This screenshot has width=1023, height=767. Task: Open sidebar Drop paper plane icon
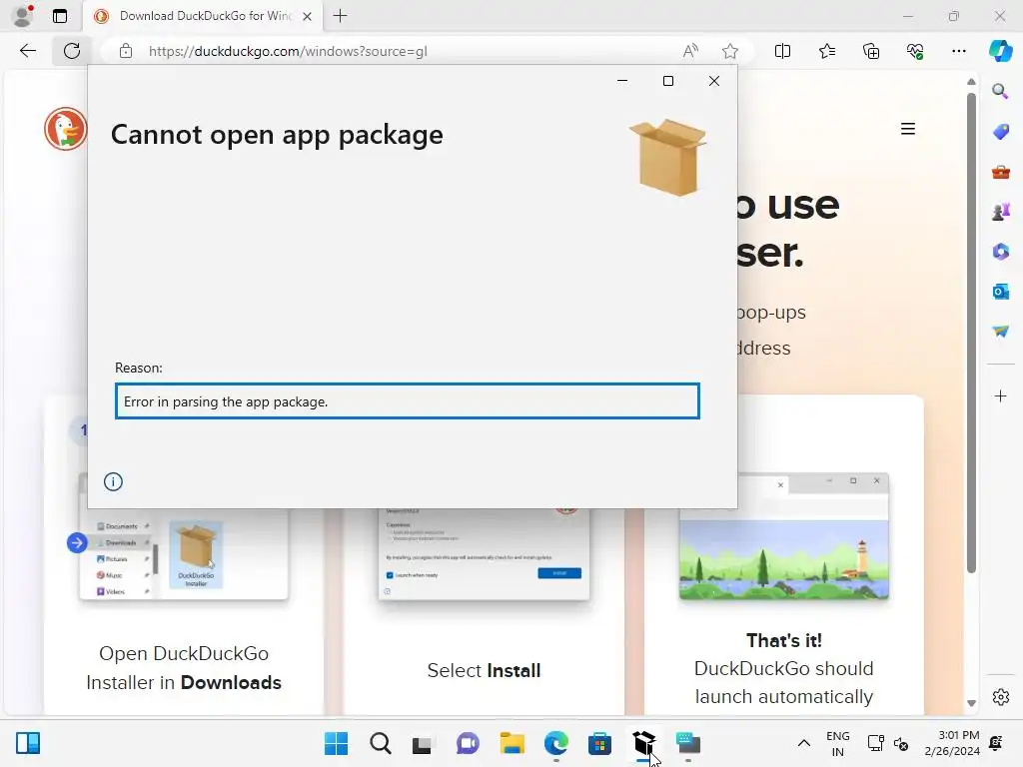[x=1000, y=332]
